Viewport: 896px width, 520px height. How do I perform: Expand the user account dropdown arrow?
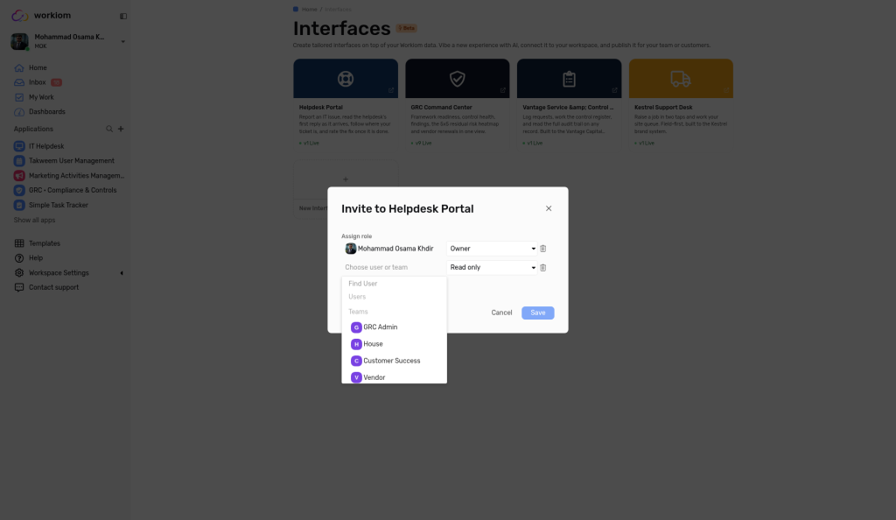pos(122,42)
